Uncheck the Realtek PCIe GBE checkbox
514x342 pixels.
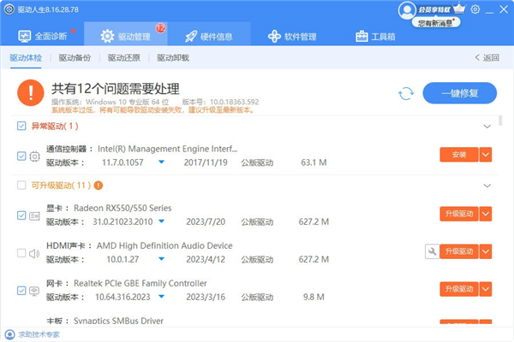[21, 291]
